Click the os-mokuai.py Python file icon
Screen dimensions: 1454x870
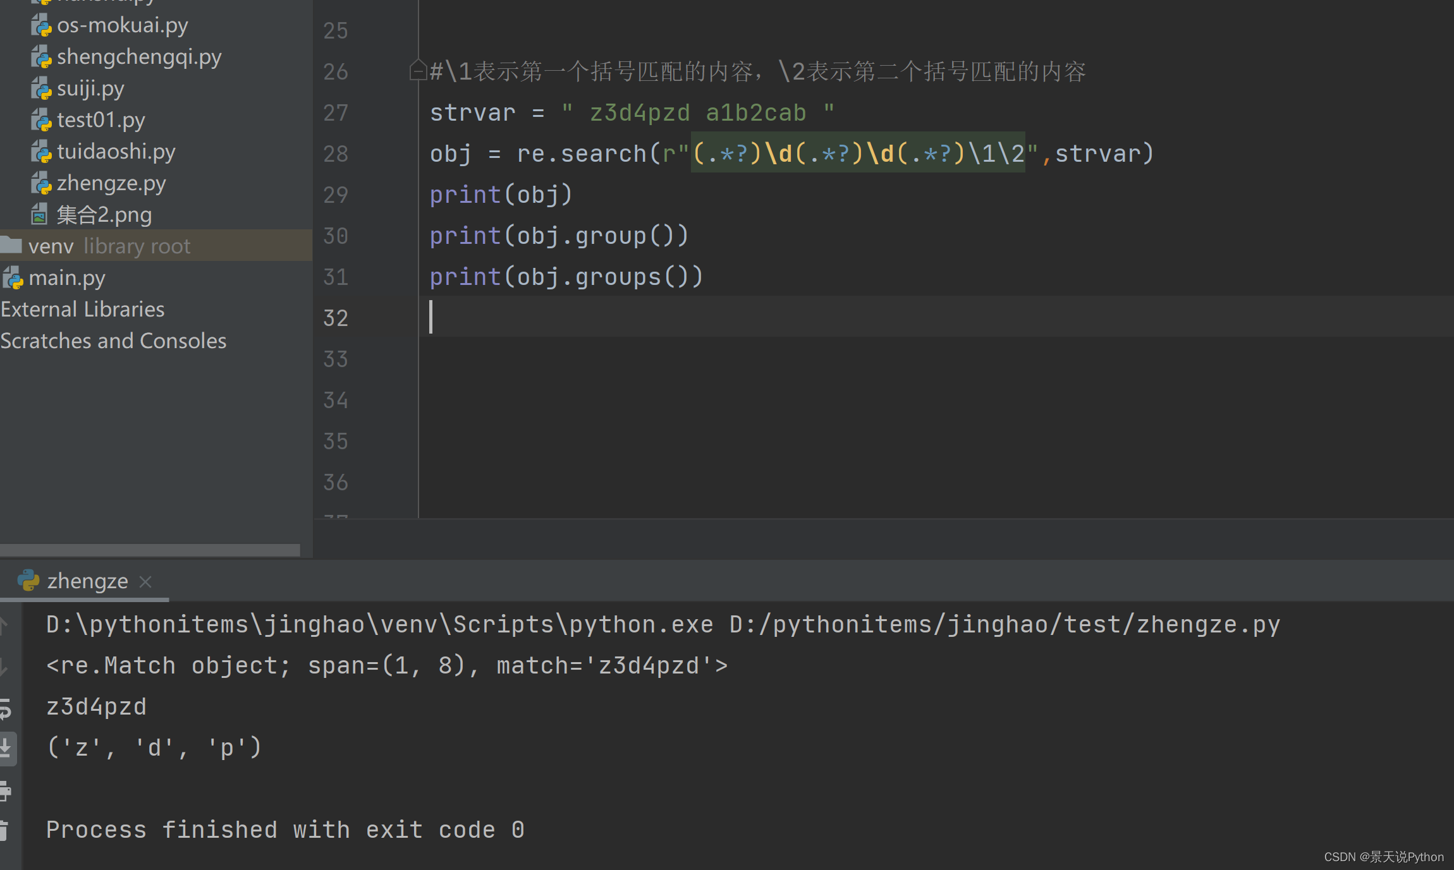pyautogui.click(x=41, y=25)
